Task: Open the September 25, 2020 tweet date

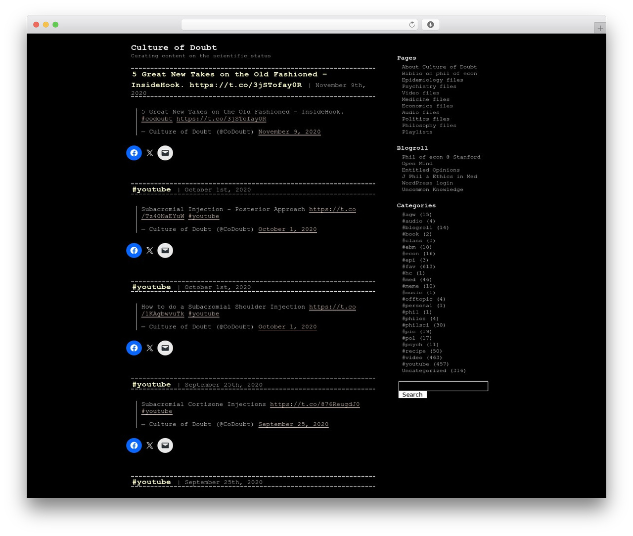Action: pos(293,424)
